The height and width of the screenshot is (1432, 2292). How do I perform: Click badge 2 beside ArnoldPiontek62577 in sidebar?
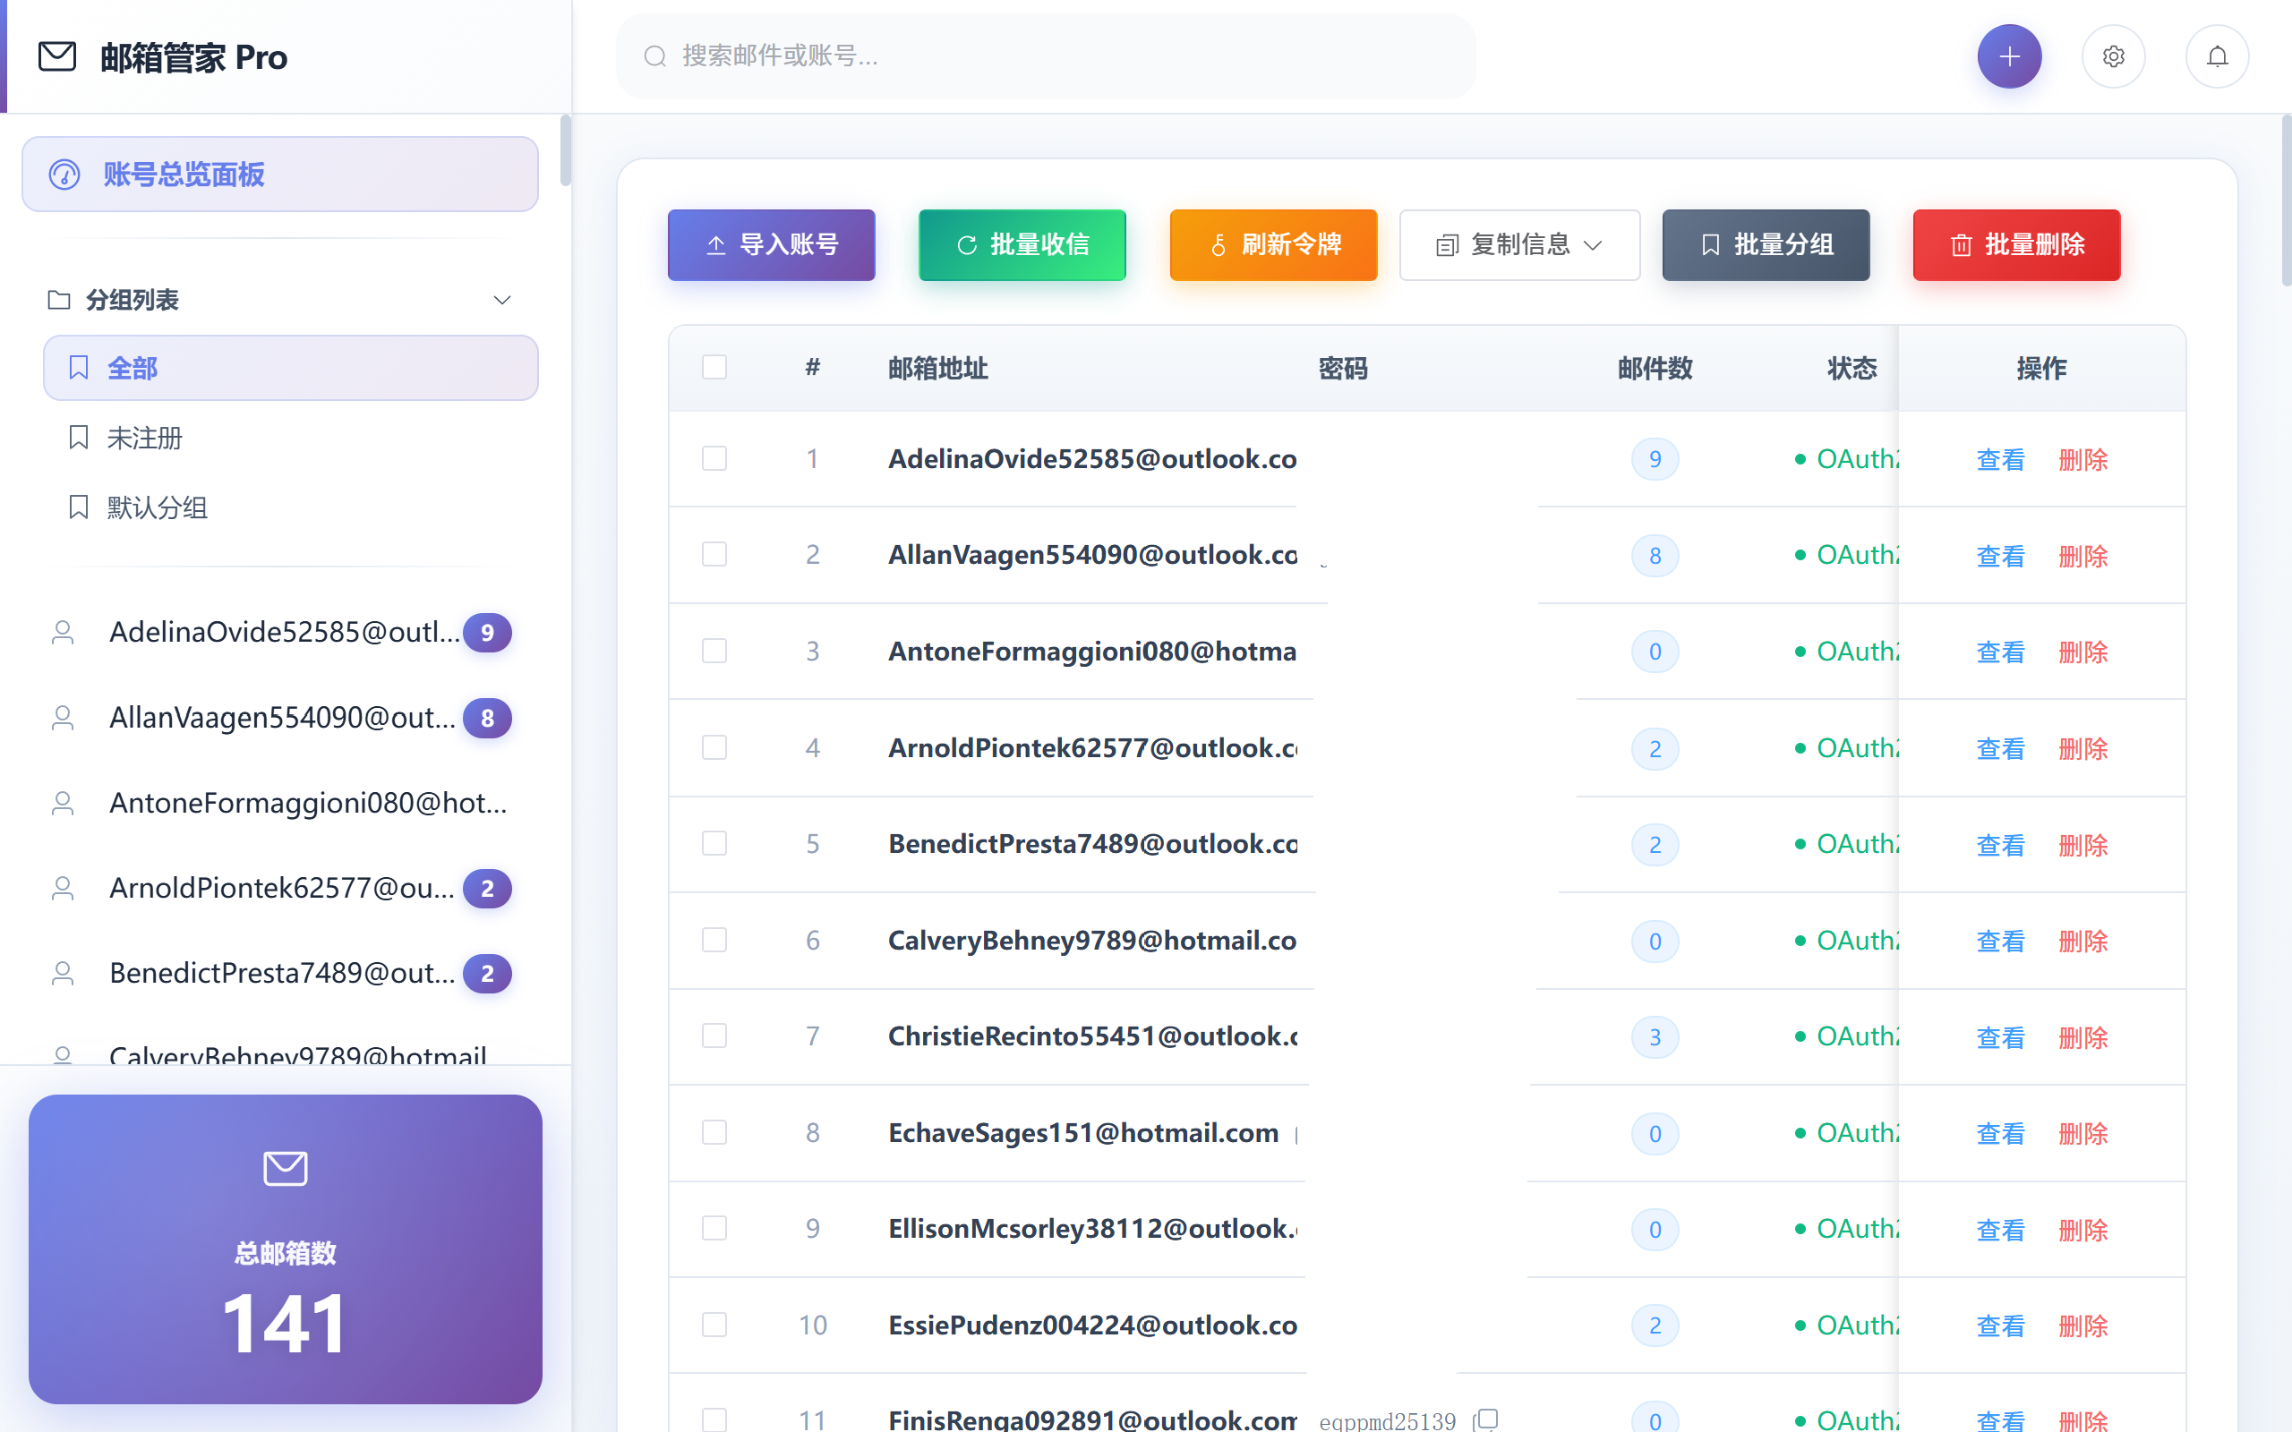click(487, 889)
